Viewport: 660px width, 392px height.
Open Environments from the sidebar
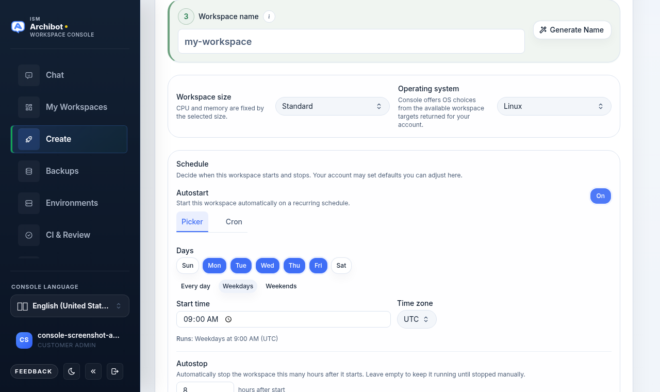coord(69,203)
